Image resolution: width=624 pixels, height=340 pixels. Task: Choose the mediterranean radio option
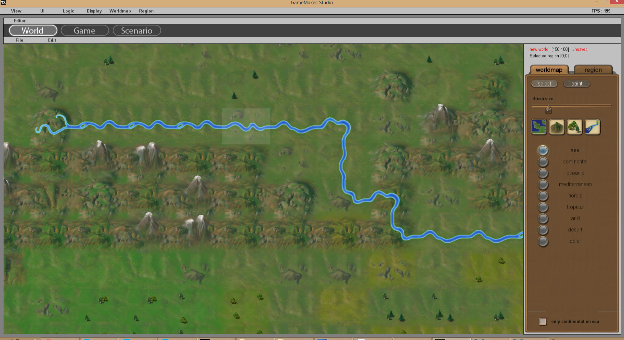pos(543,184)
